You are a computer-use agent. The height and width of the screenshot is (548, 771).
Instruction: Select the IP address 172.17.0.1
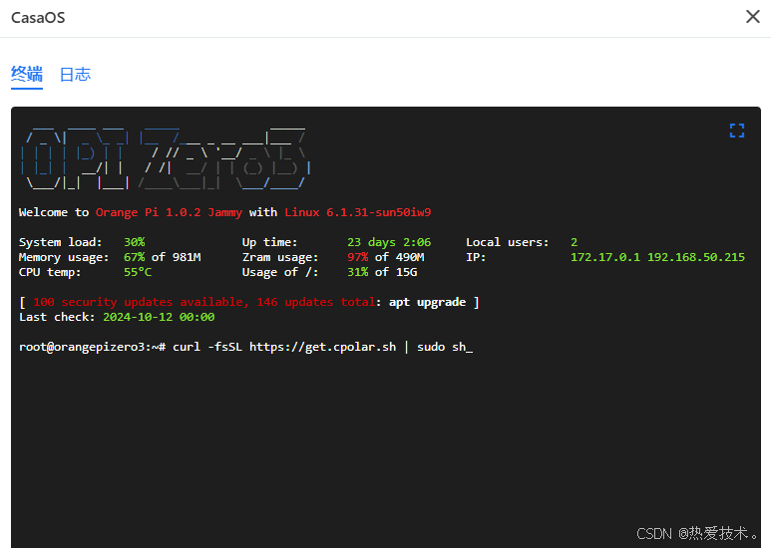pyautogui.click(x=605, y=257)
